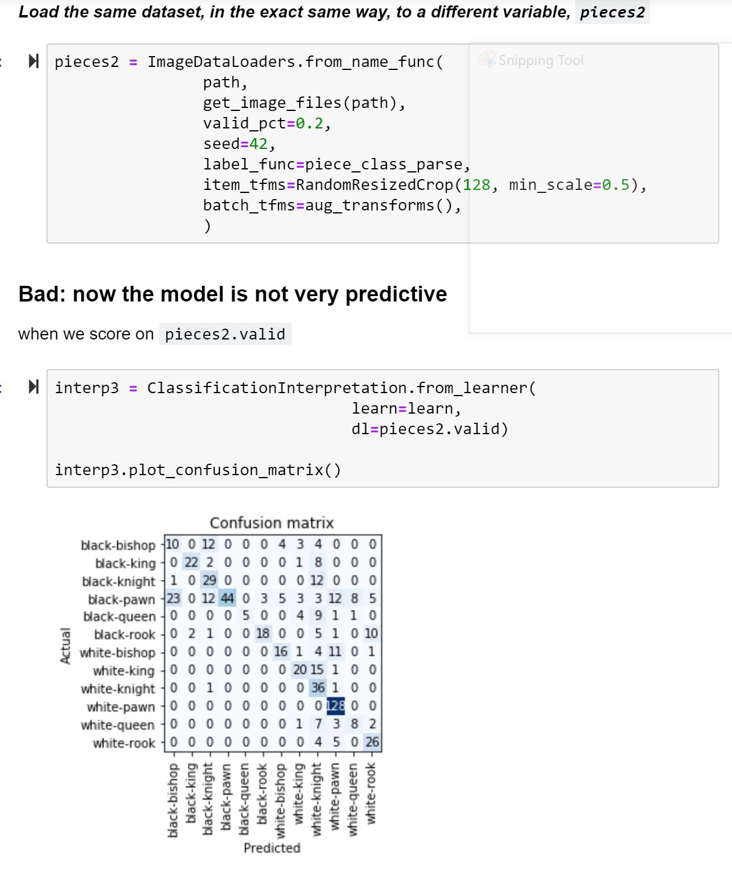Click the 44 black-pawn diagonal cell
The height and width of the screenshot is (881, 732).
click(227, 598)
